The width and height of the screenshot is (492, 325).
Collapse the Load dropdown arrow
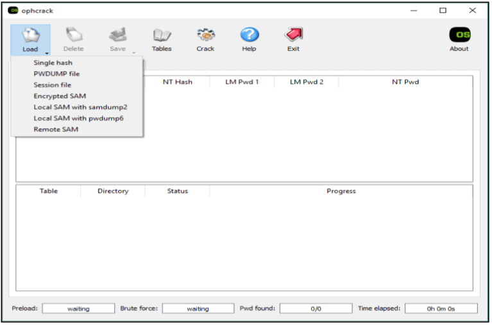tap(46, 53)
